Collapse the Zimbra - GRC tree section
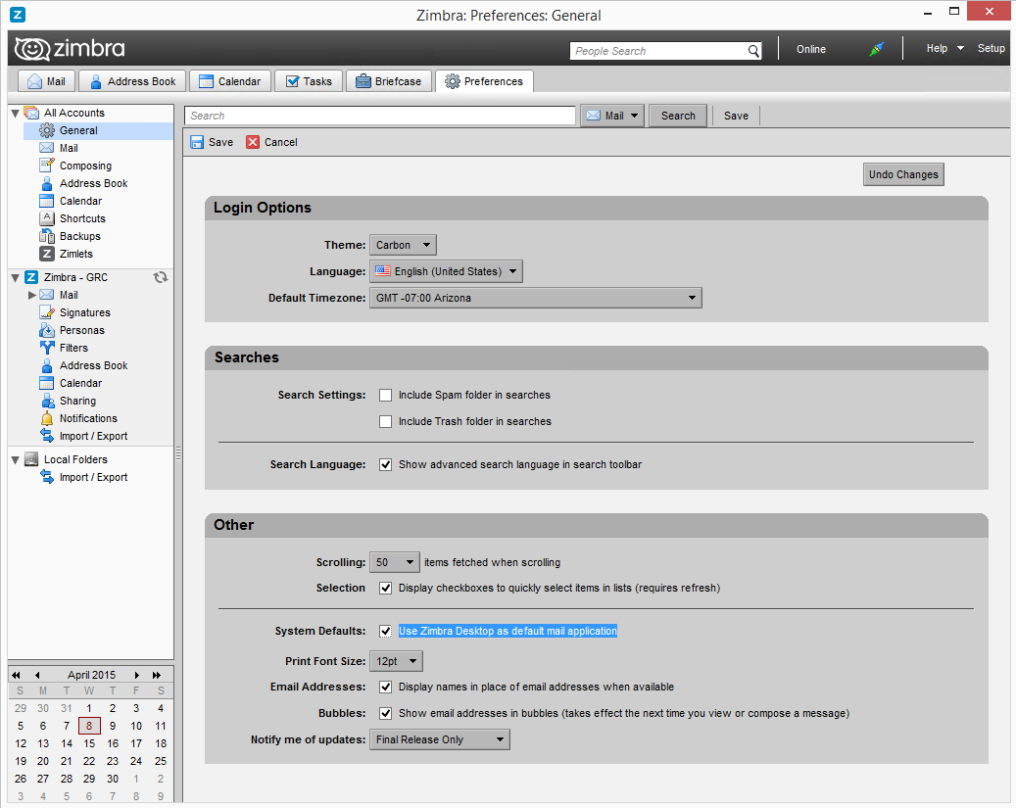1016x808 pixels. coord(16,278)
